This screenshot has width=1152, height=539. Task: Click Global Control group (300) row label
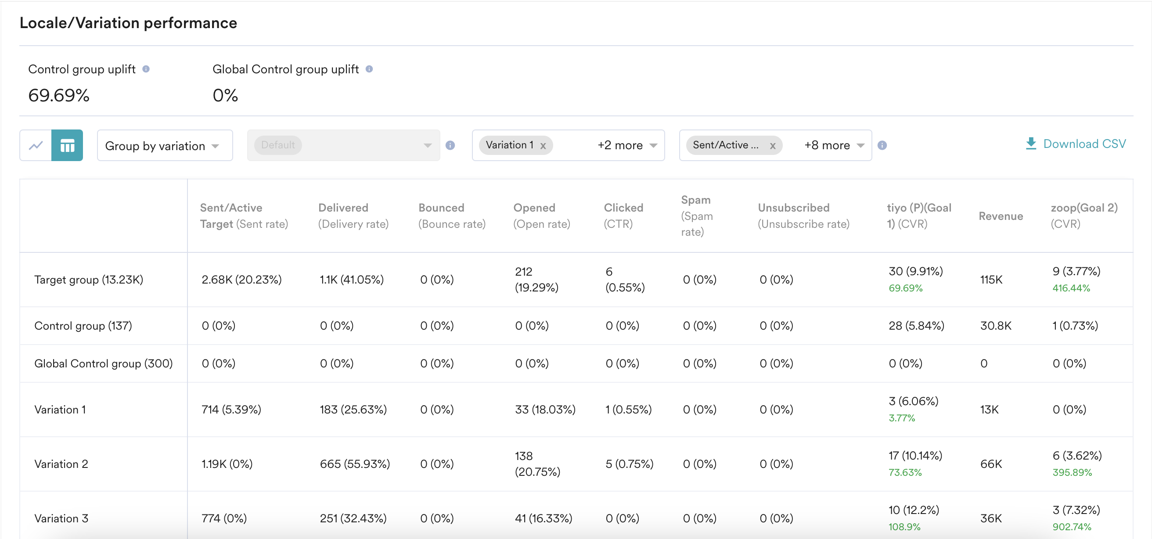(x=103, y=363)
